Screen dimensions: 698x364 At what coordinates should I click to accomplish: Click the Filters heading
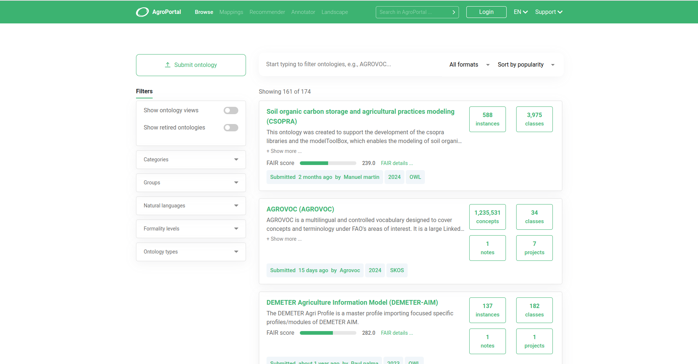[144, 91]
